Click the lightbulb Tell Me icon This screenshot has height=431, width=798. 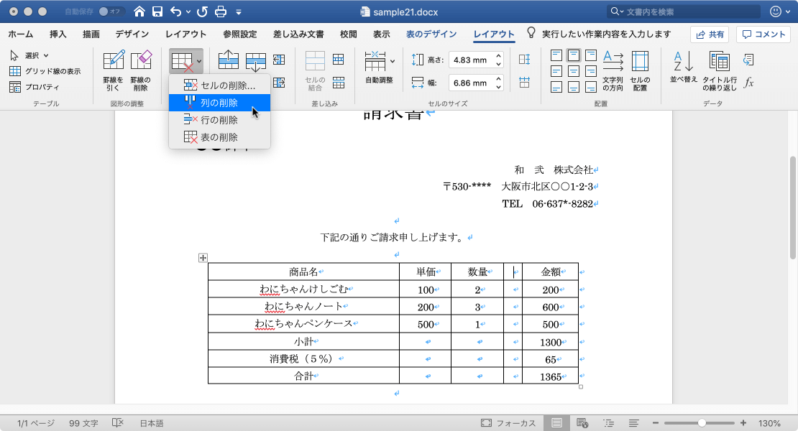[x=531, y=34]
